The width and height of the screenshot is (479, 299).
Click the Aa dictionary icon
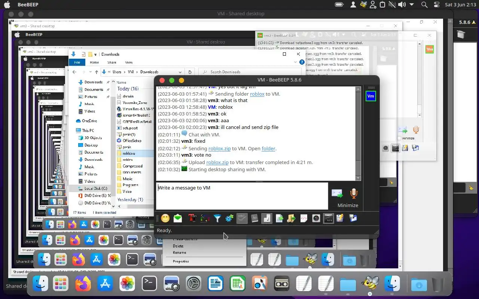[x=254, y=218]
